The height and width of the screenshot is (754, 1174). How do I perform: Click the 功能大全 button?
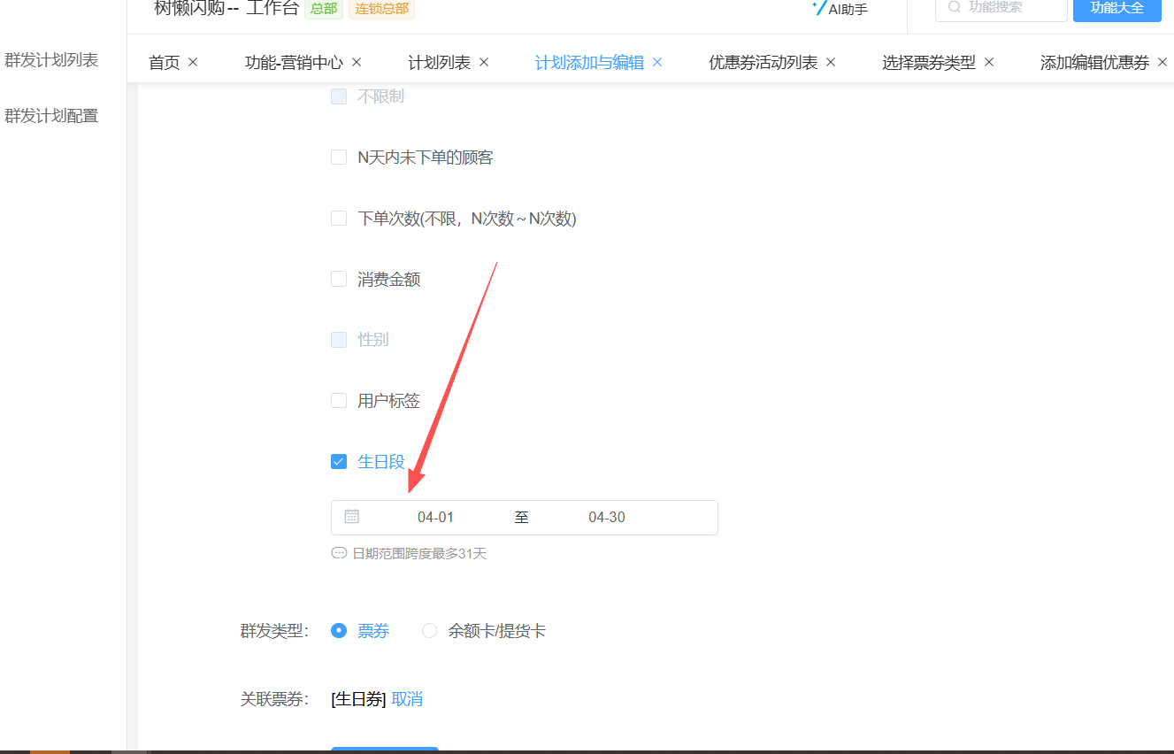click(1116, 8)
